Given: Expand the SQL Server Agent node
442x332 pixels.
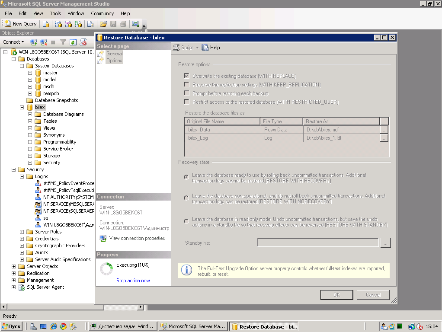Looking at the screenshot, I should pos(13,287).
